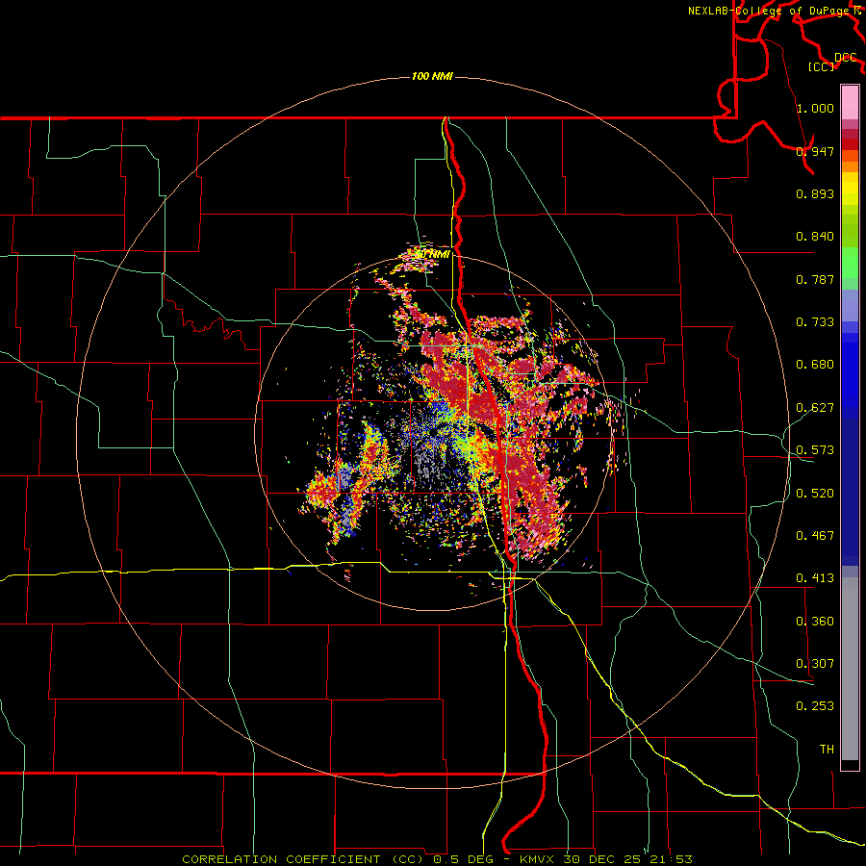Select the 0.947 scale value
The height and width of the screenshot is (866, 866).
click(815, 151)
